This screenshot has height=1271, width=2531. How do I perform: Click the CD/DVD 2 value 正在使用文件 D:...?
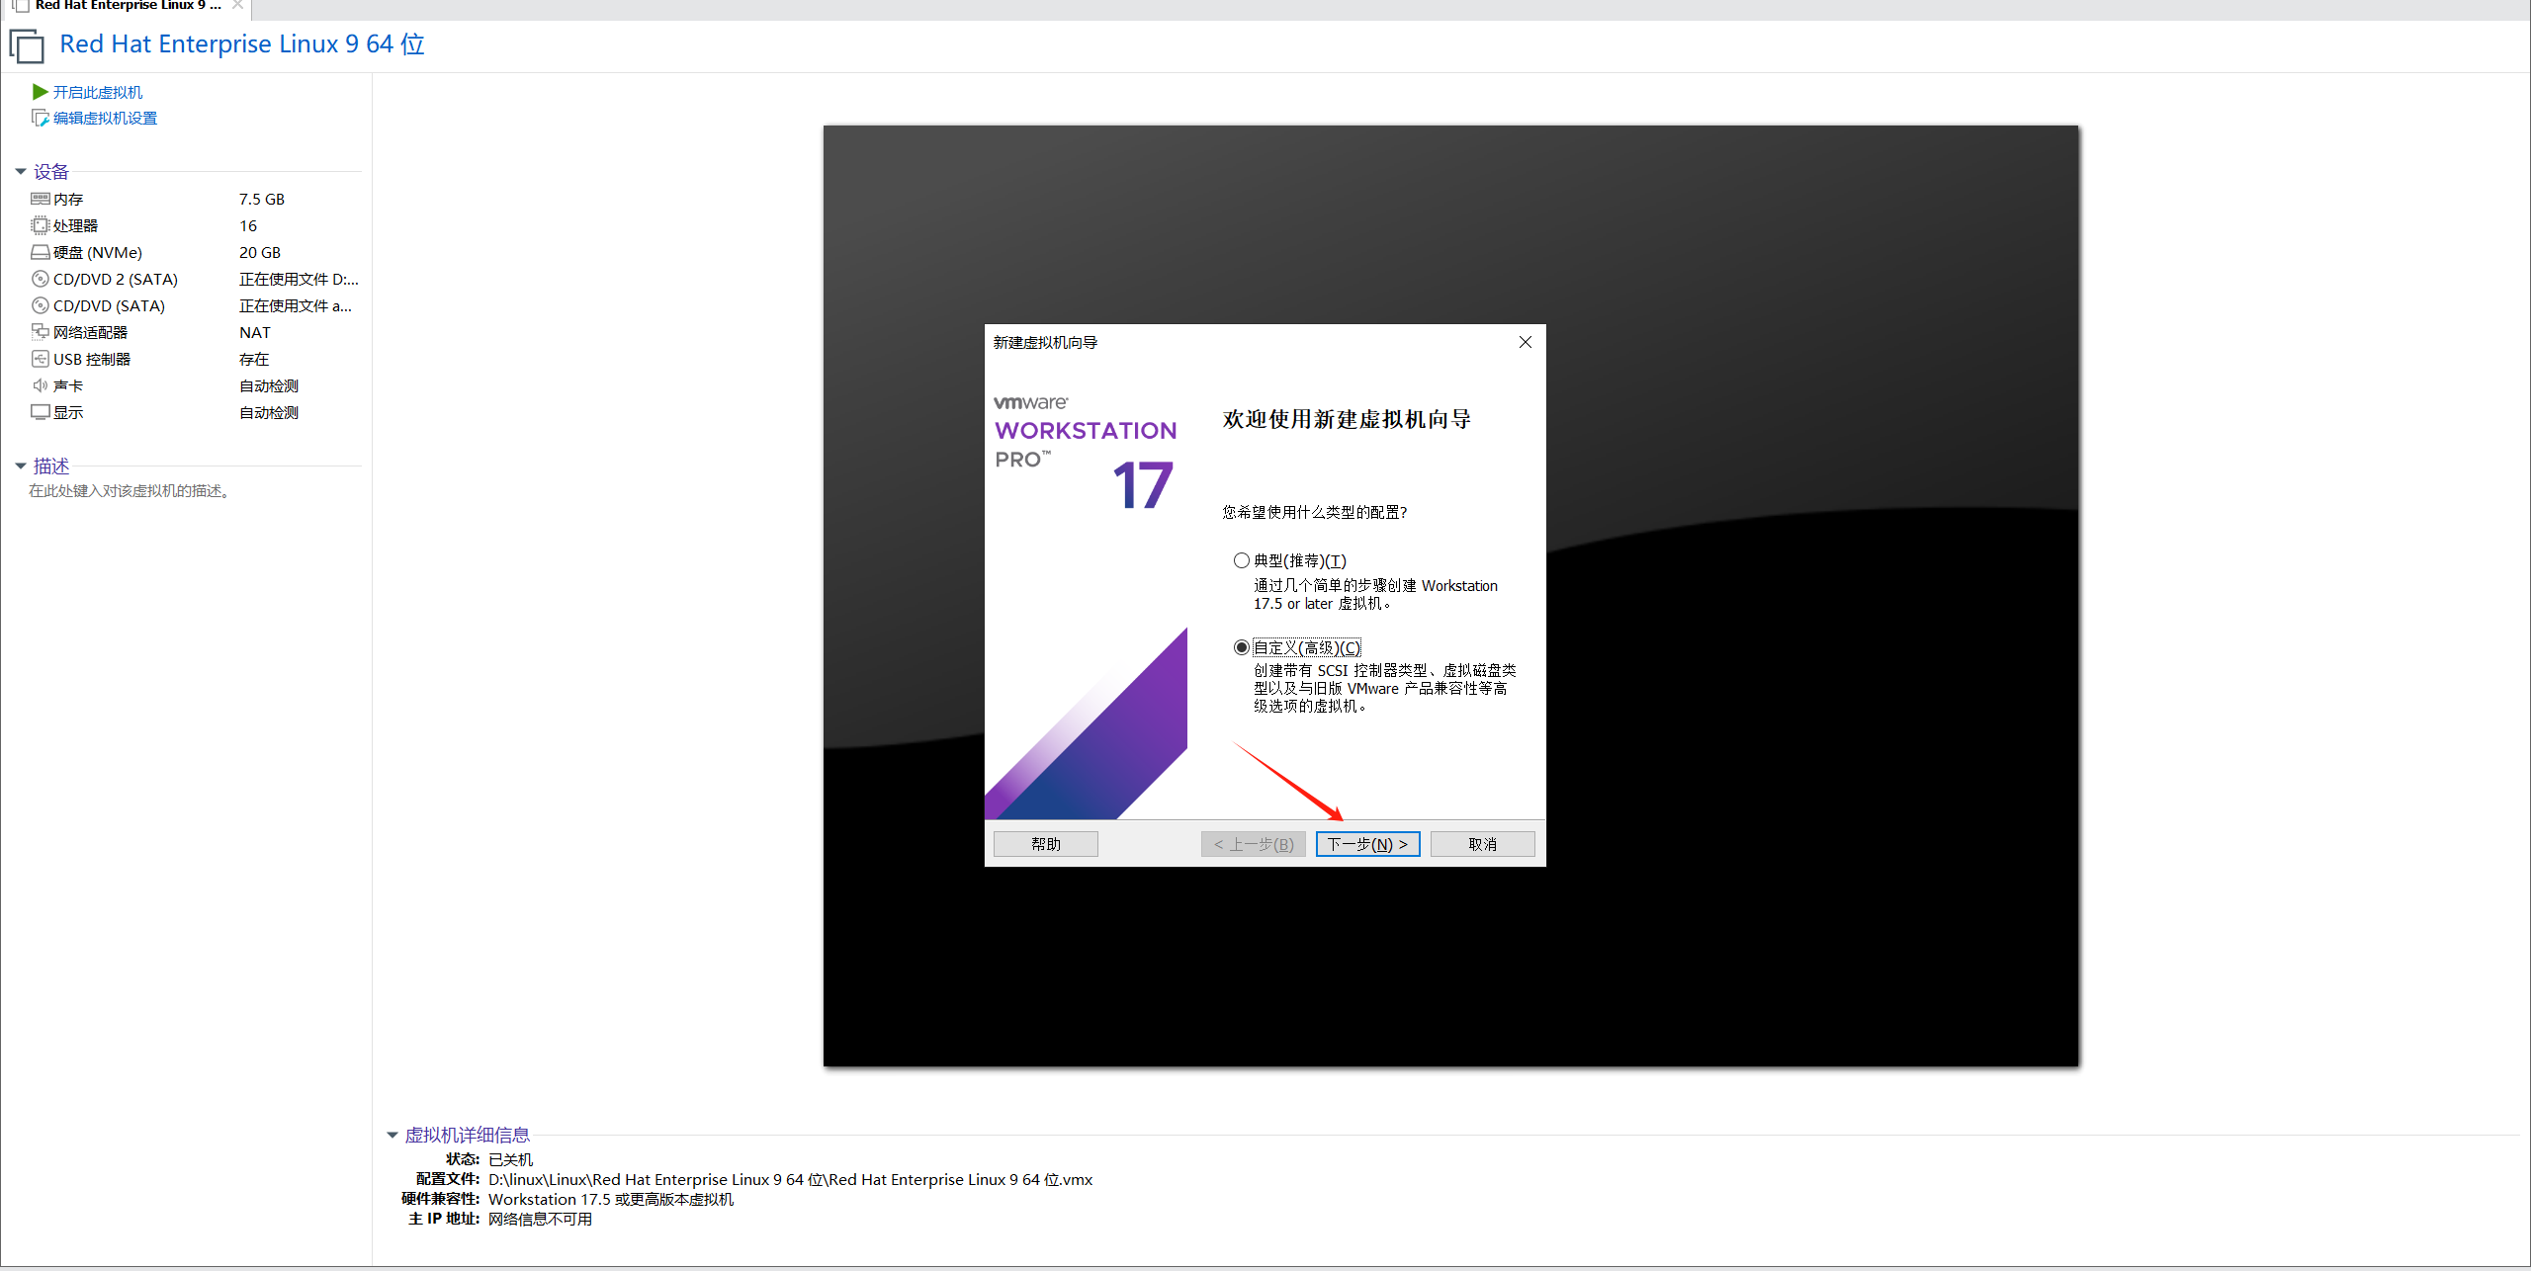point(299,279)
